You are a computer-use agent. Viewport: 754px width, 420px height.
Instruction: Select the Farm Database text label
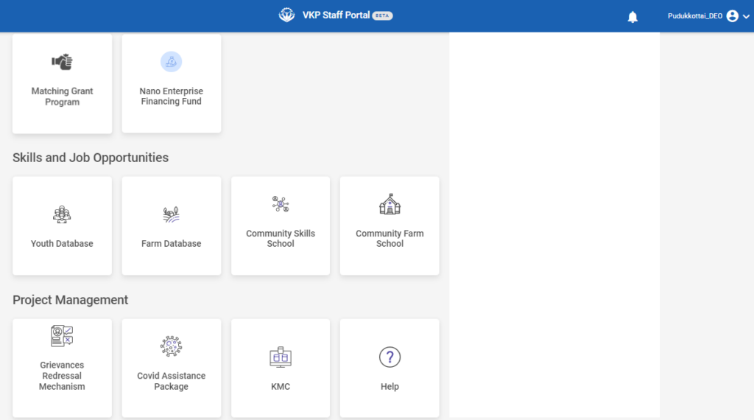171,244
